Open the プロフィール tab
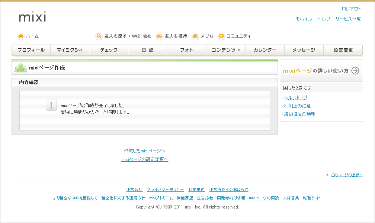This screenshot has width=375, height=223. [x=31, y=50]
